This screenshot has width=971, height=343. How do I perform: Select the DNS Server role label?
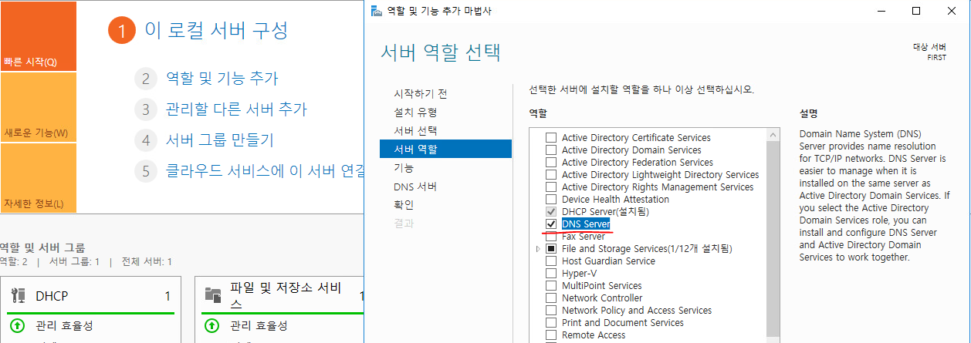point(586,224)
